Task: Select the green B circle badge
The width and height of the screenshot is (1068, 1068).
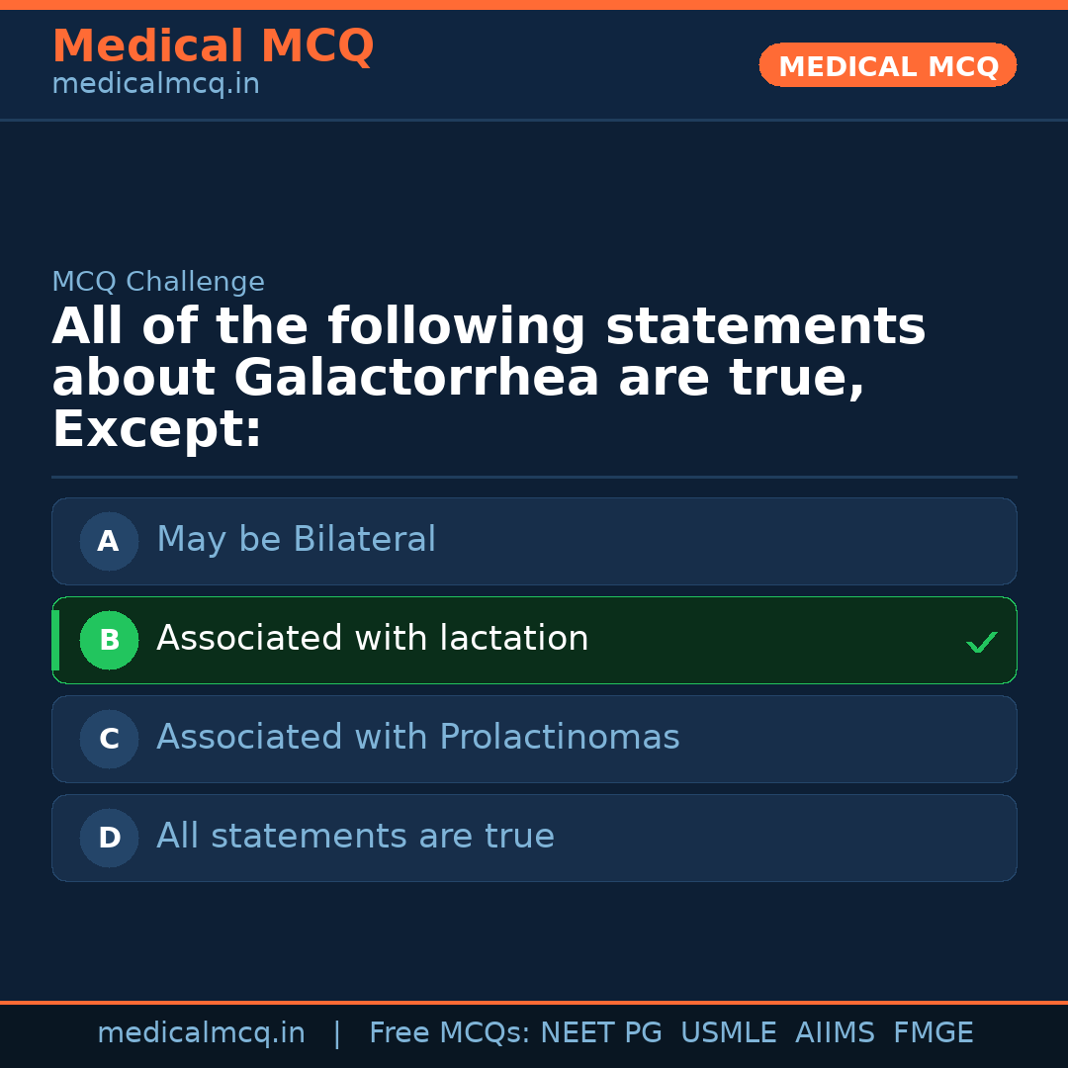Action: point(109,640)
